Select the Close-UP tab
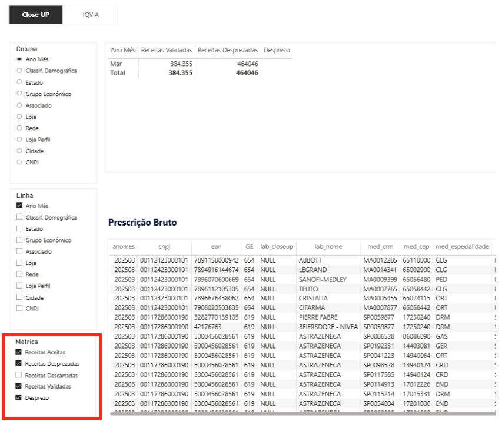 click(x=35, y=15)
